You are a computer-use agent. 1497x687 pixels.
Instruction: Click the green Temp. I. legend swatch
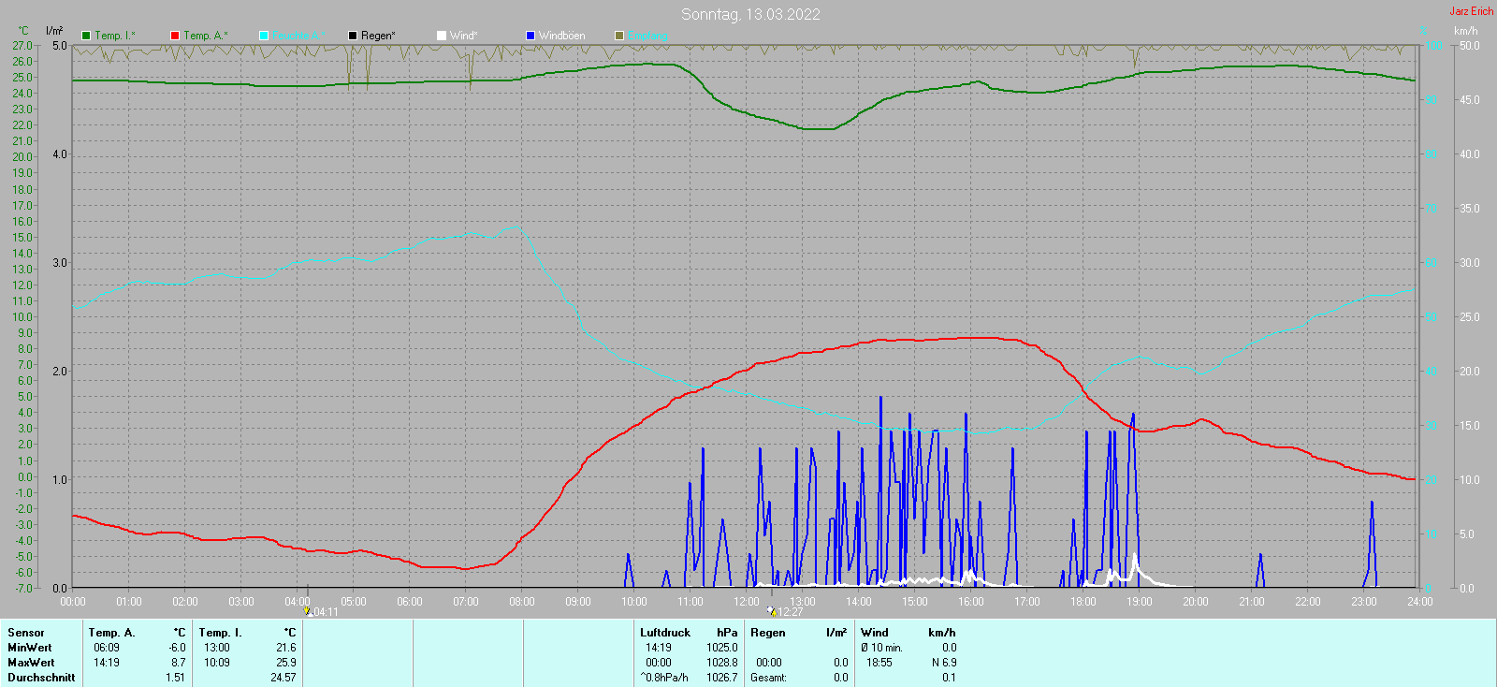tap(86, 36)
